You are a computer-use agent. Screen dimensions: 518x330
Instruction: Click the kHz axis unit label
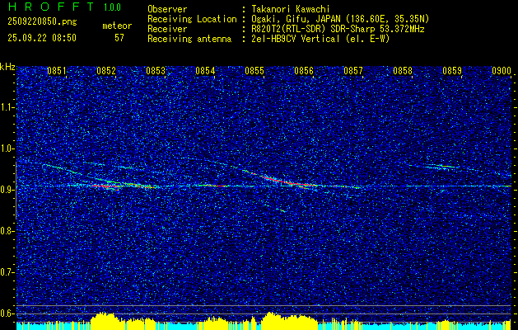click(x=7, y=67)
